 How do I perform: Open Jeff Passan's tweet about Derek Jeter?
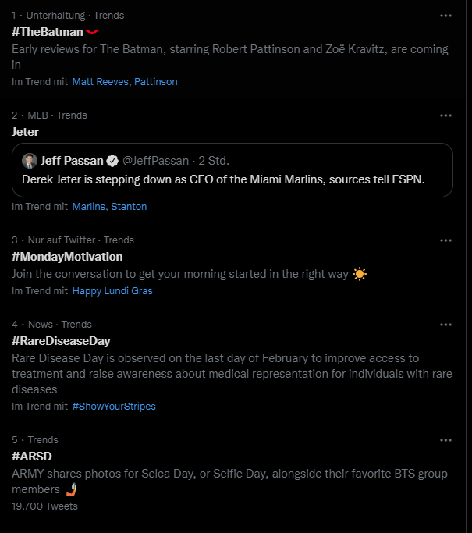(232, 170)
